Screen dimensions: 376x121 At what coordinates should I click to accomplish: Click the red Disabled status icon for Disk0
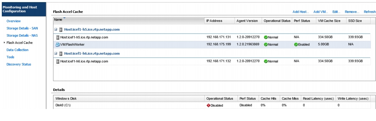point(208,106)
